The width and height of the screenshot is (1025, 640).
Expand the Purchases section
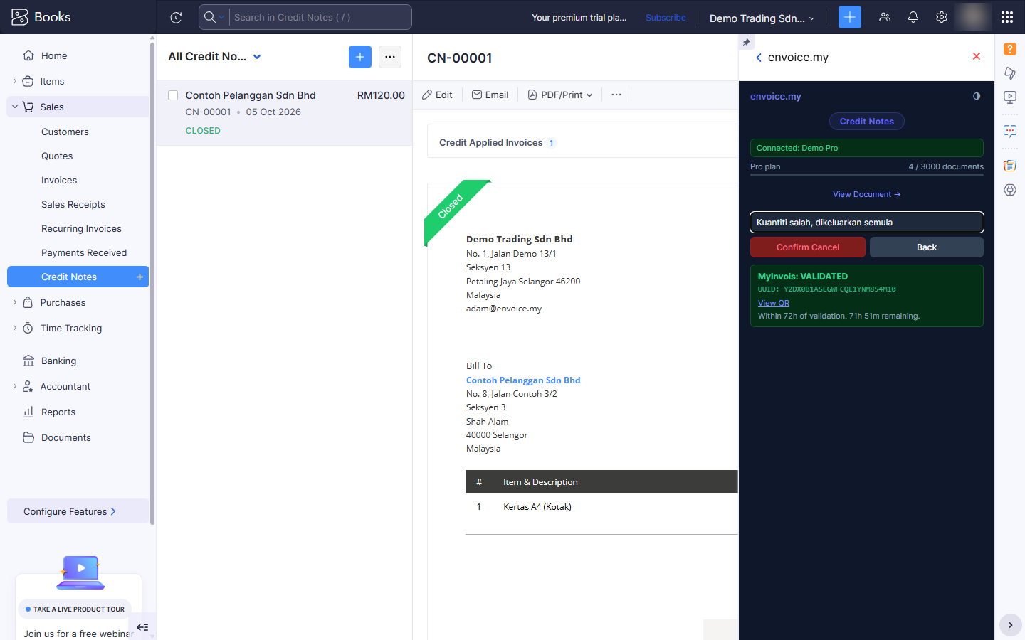[x=15, y=302]
